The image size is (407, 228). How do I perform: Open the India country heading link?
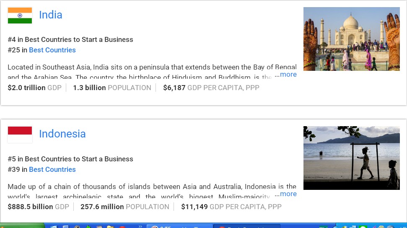(50, 15)
